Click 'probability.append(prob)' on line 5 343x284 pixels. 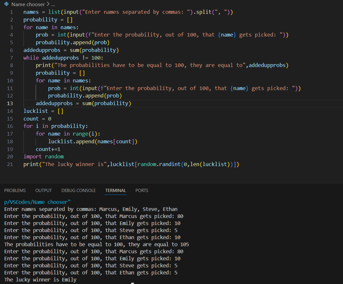[x=73, y=42]
